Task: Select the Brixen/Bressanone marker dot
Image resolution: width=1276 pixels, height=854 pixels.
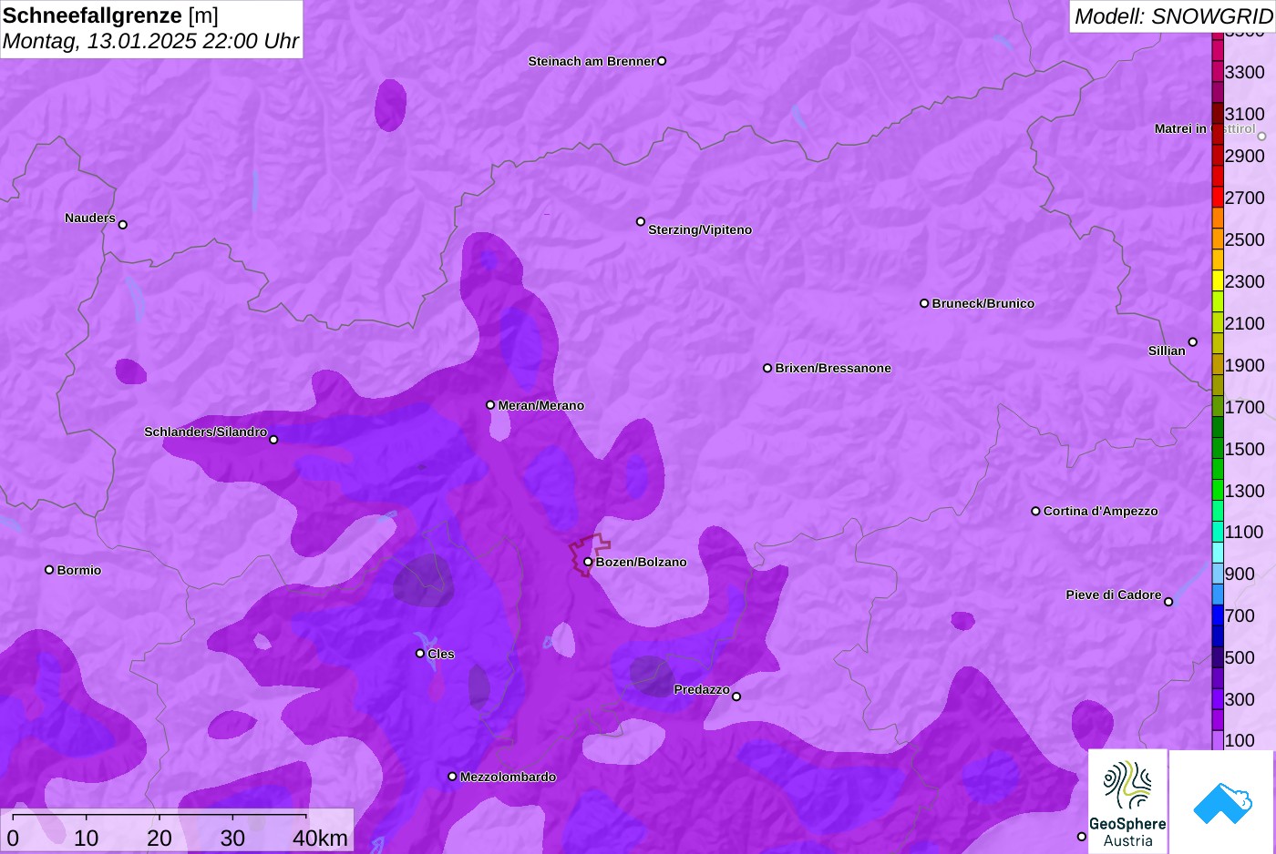Action: 767,368
